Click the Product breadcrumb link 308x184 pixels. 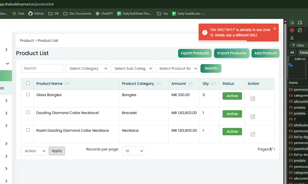pos(27,40)
